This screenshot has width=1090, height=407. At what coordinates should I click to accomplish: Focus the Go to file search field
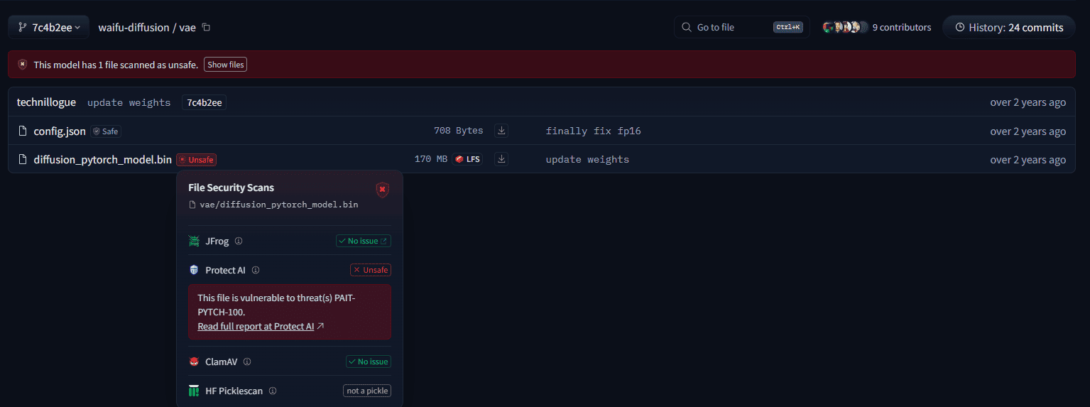coord(741,27)
